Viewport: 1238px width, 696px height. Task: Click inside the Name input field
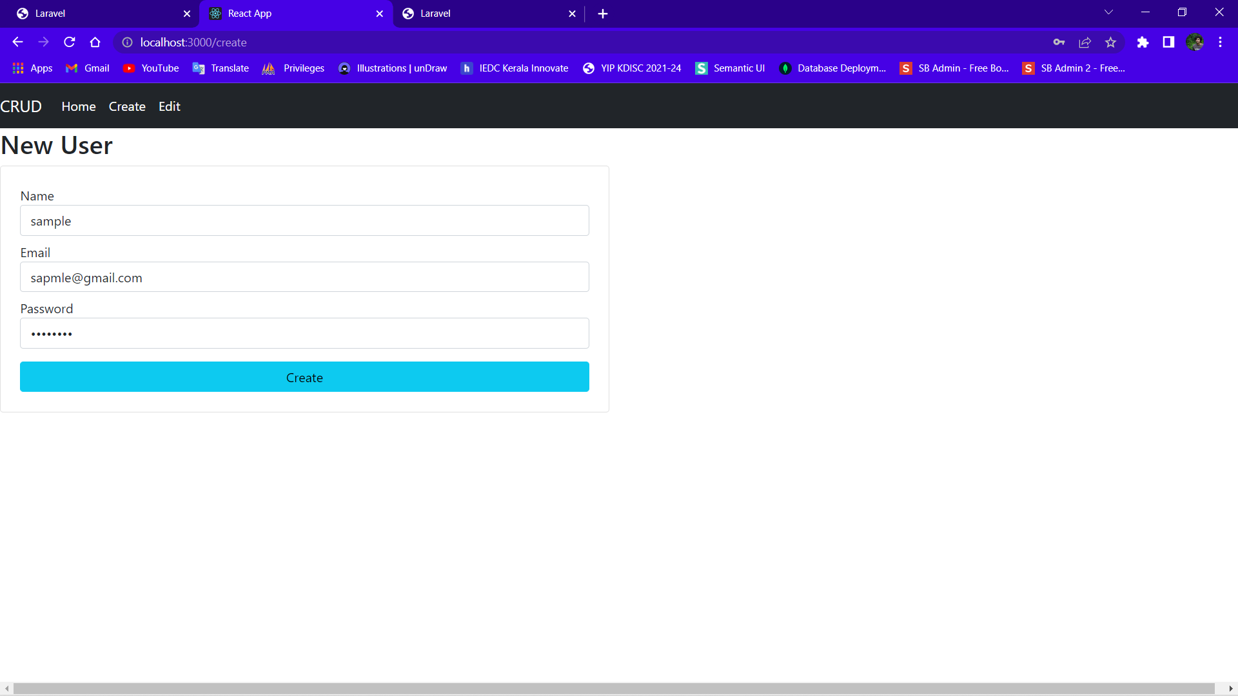click(x=304, y=220)
